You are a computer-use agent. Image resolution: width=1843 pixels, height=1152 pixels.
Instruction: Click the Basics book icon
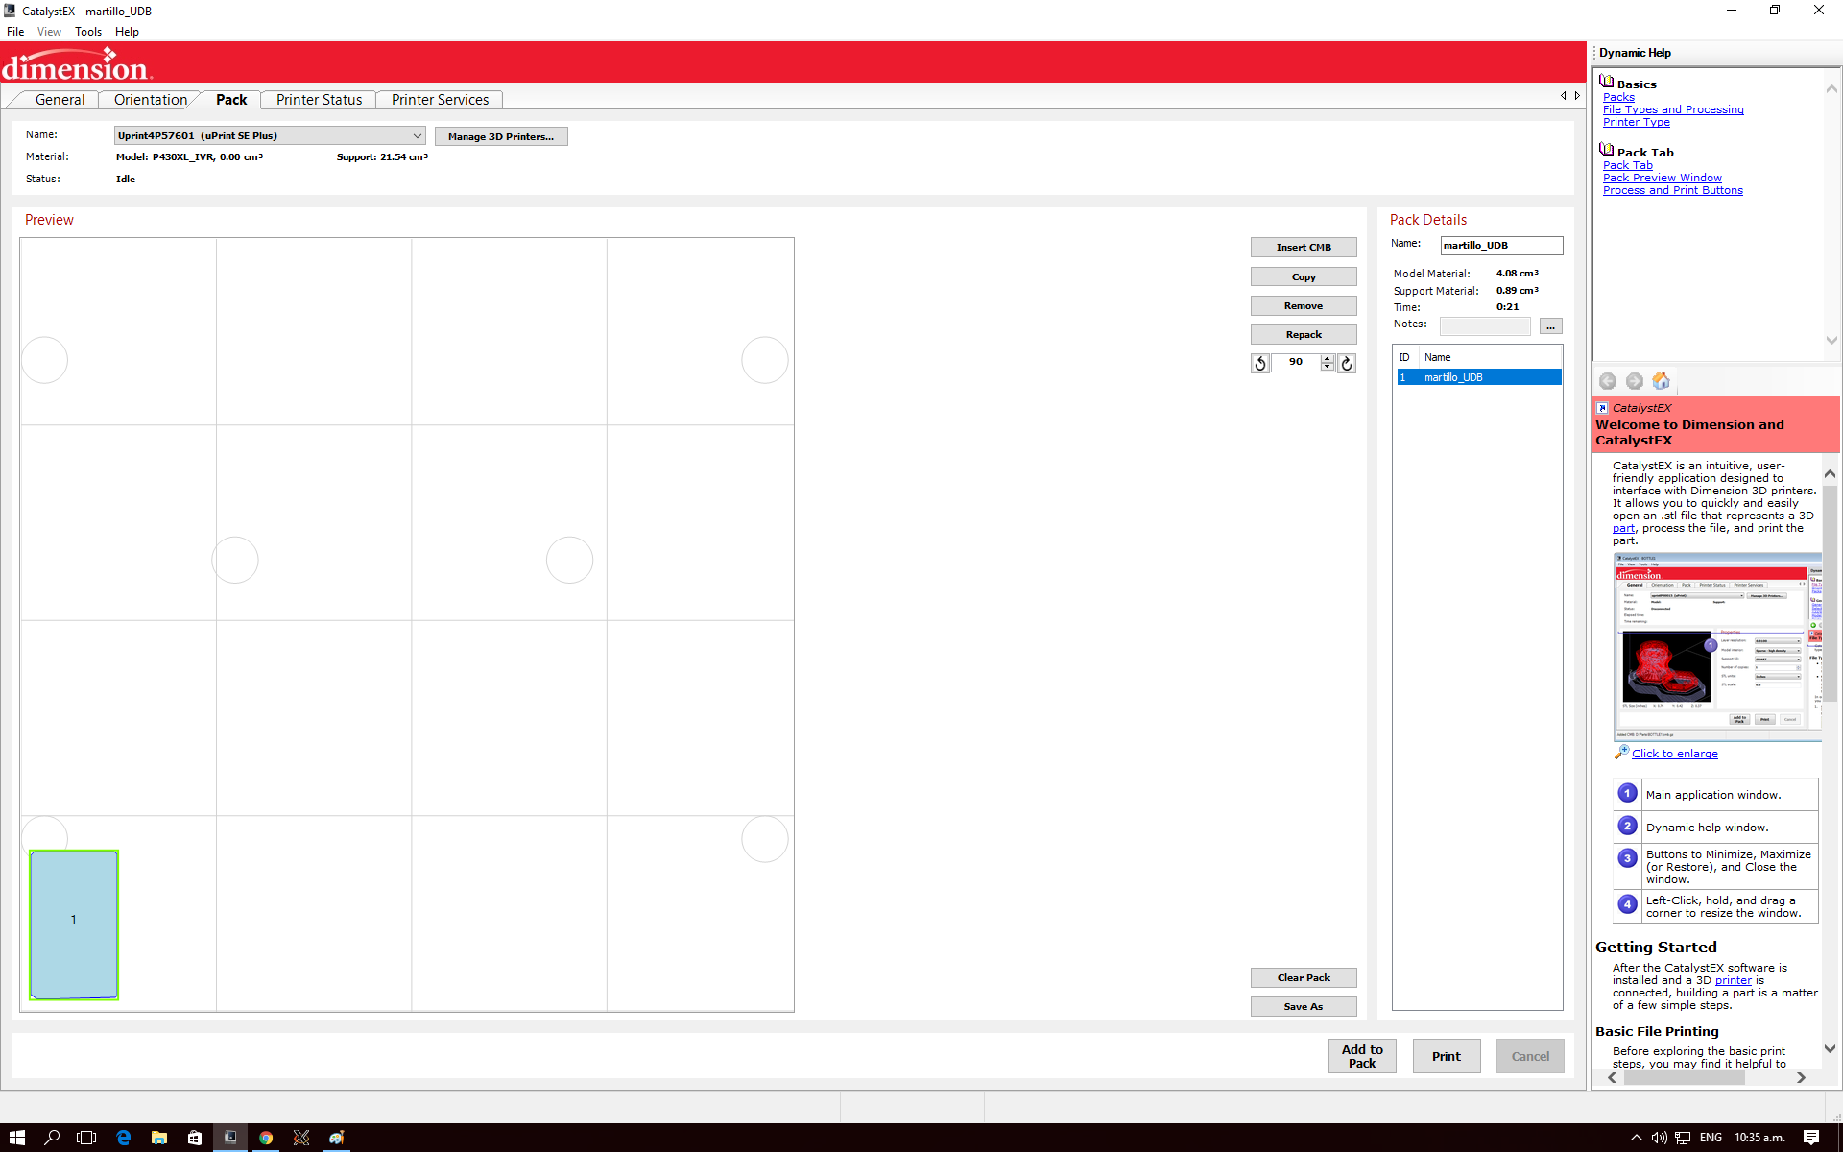pos(1606,82)
